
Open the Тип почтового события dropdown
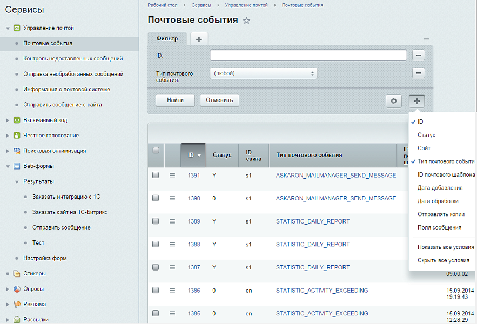tap(263, 73)
